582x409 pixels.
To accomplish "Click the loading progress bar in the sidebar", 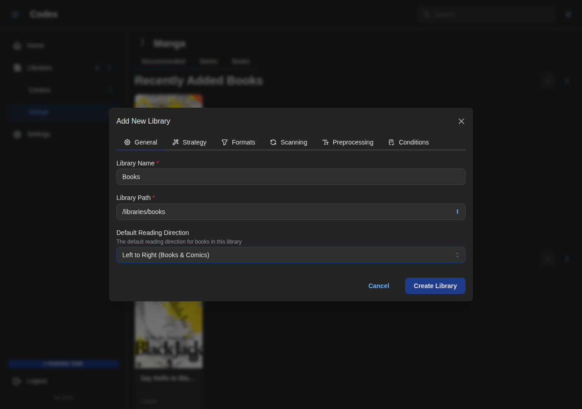I will click(63, 363).
